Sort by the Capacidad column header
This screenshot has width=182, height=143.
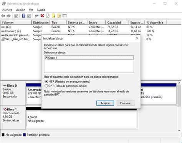pos(117,23)
